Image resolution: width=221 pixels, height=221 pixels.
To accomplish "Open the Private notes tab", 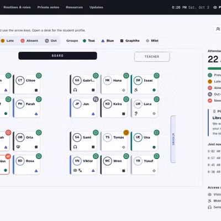I will 48,7.
